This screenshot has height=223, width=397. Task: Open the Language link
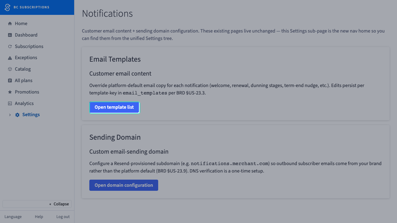point(13,217)
